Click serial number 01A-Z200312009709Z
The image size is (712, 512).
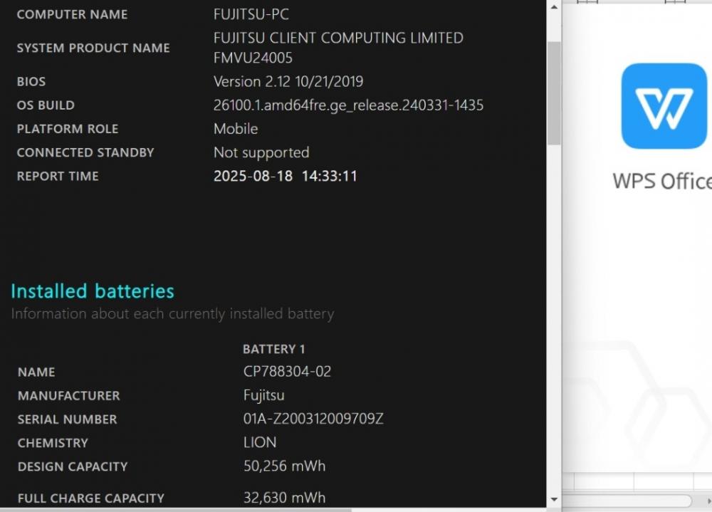pos(313,419)
